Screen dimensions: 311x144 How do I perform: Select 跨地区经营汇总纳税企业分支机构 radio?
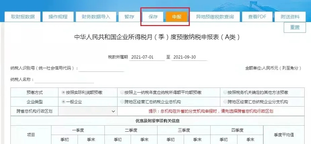(225, 102)
